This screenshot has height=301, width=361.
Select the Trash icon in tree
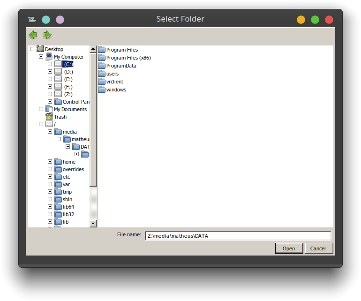click(x=49, y=117)
